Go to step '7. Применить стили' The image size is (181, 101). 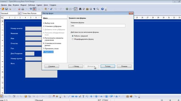click(51, 49)
